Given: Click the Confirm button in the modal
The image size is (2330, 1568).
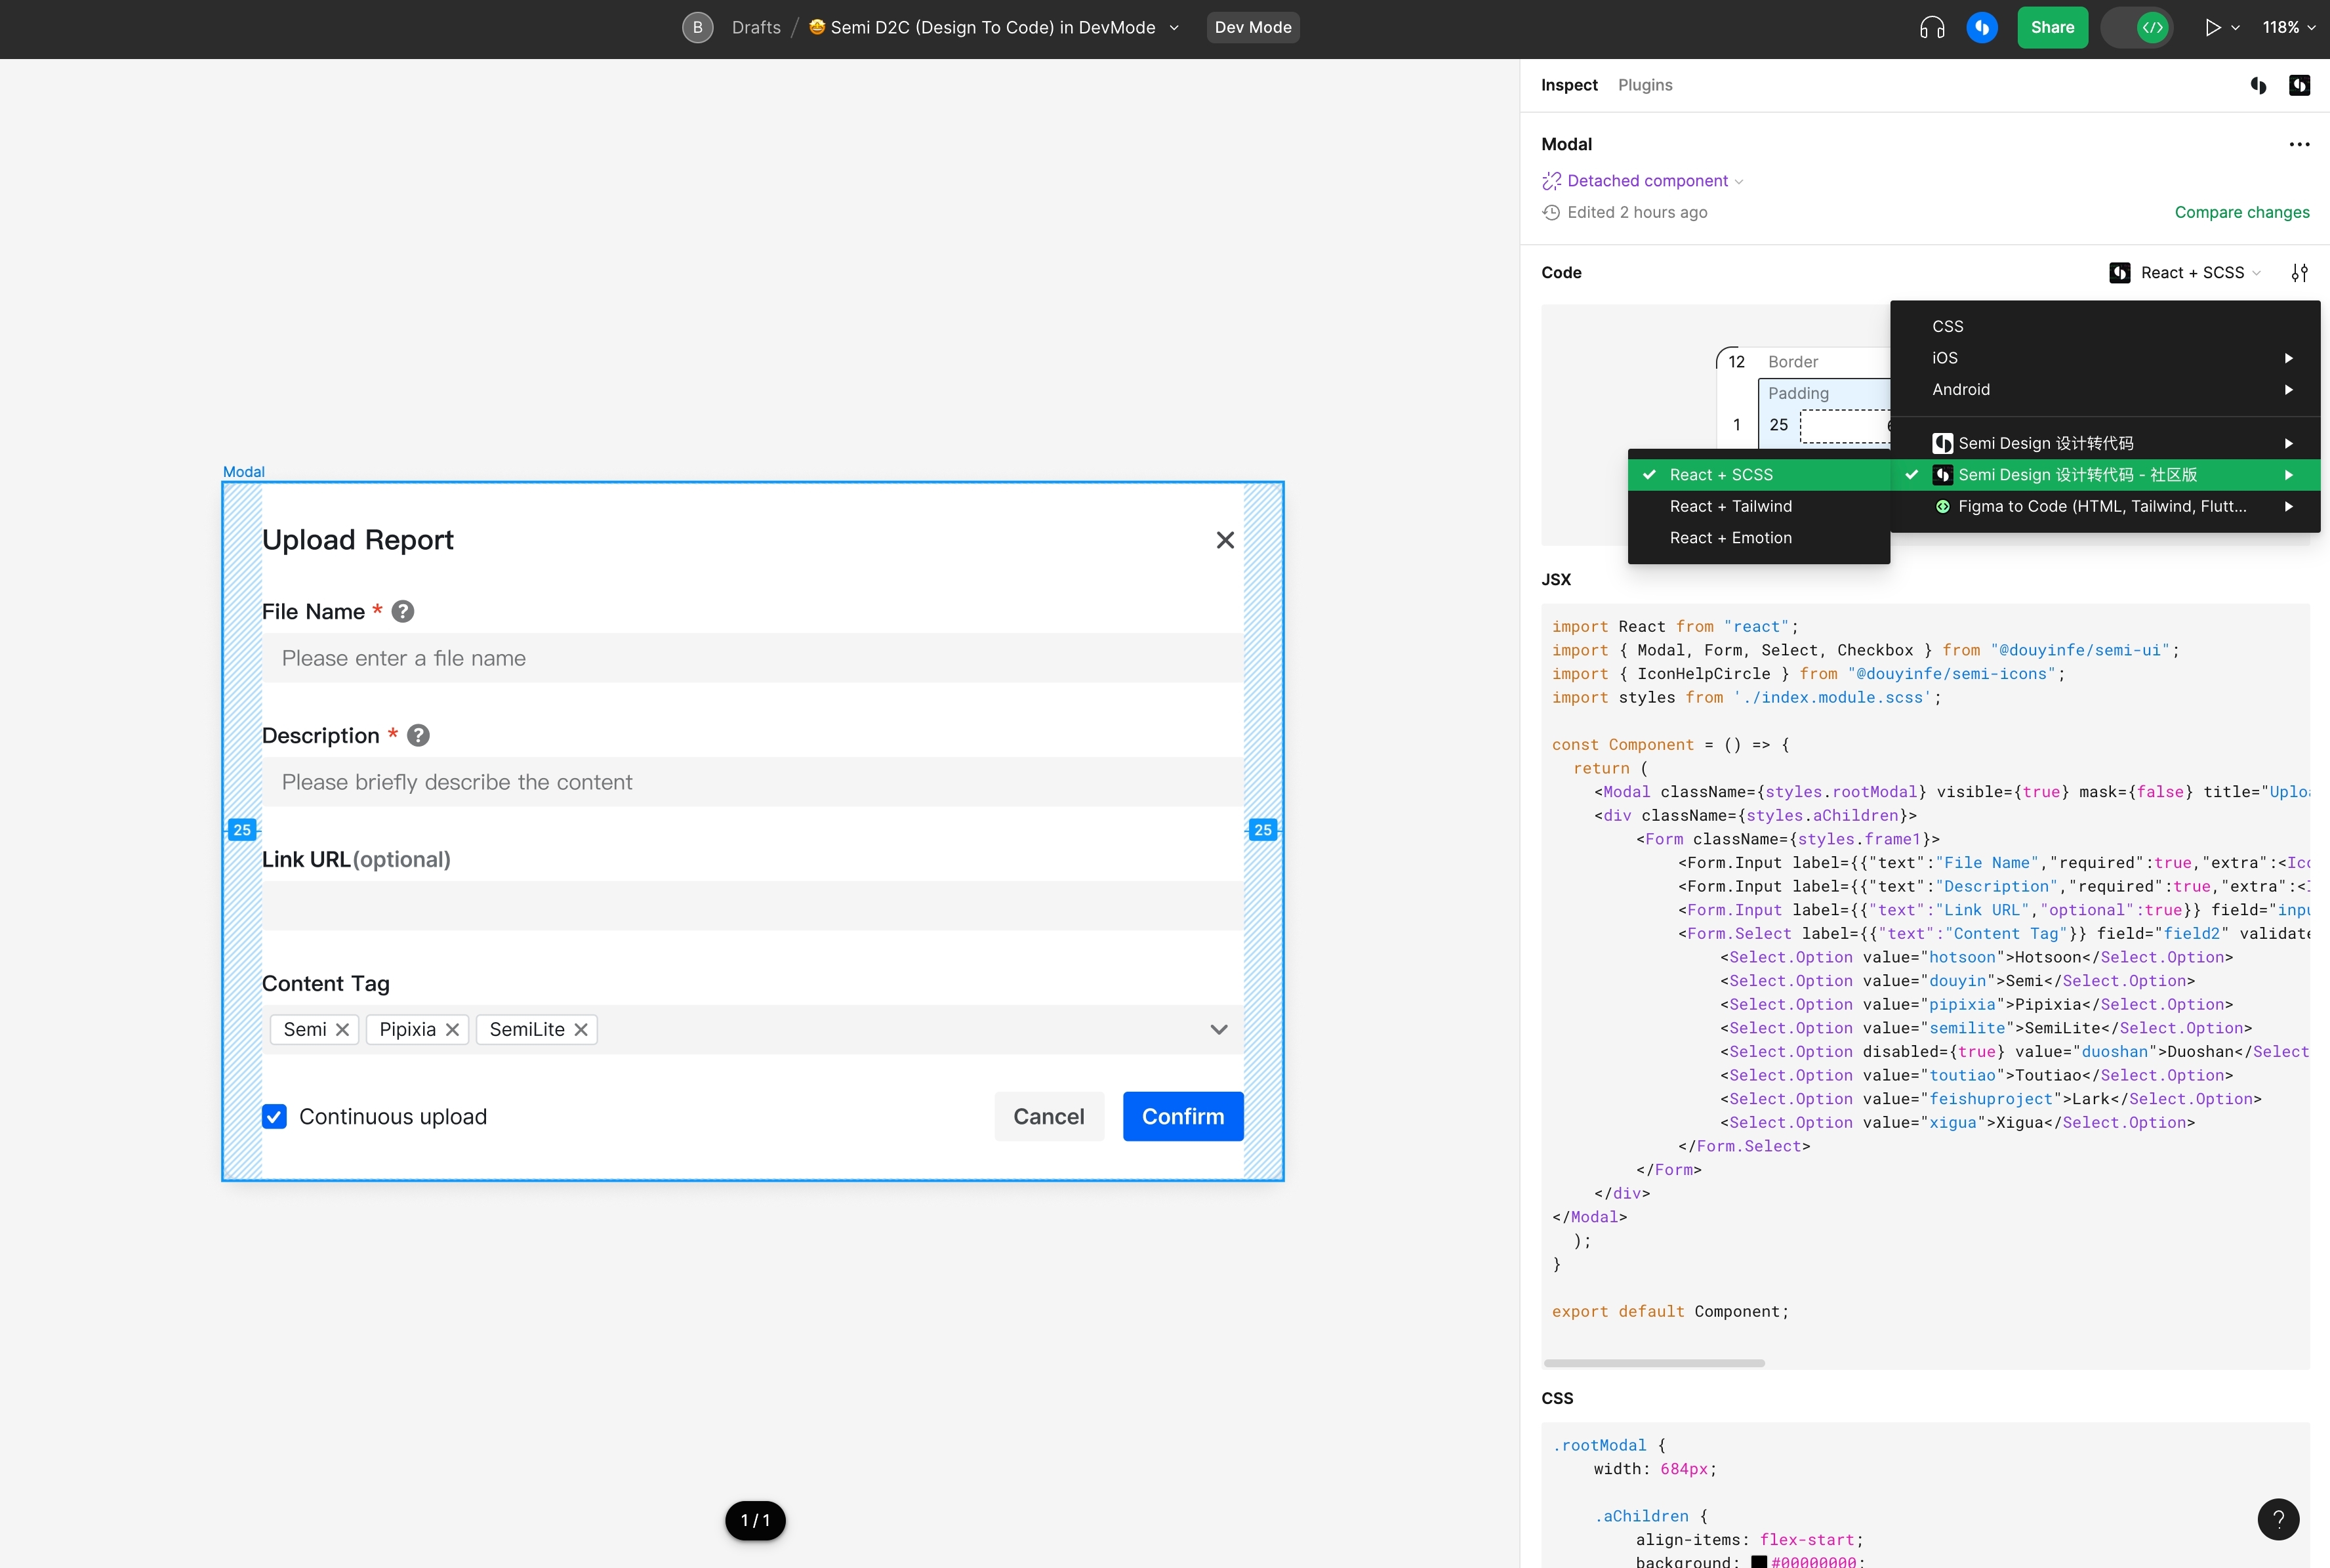Looking at the screenshot, I should coord(1183,1116).
